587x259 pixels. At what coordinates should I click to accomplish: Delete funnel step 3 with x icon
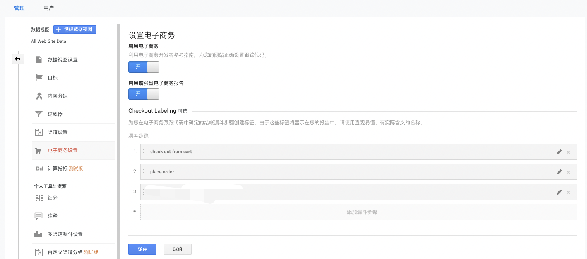pyautogui.click(x=568, y=192)
